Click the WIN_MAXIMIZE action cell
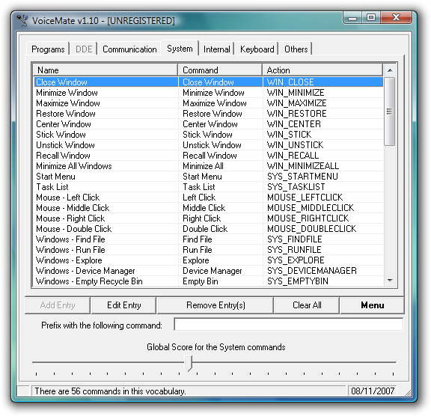Image resolution: width=431 pixels, height=416 pixels. coord(296,103)
